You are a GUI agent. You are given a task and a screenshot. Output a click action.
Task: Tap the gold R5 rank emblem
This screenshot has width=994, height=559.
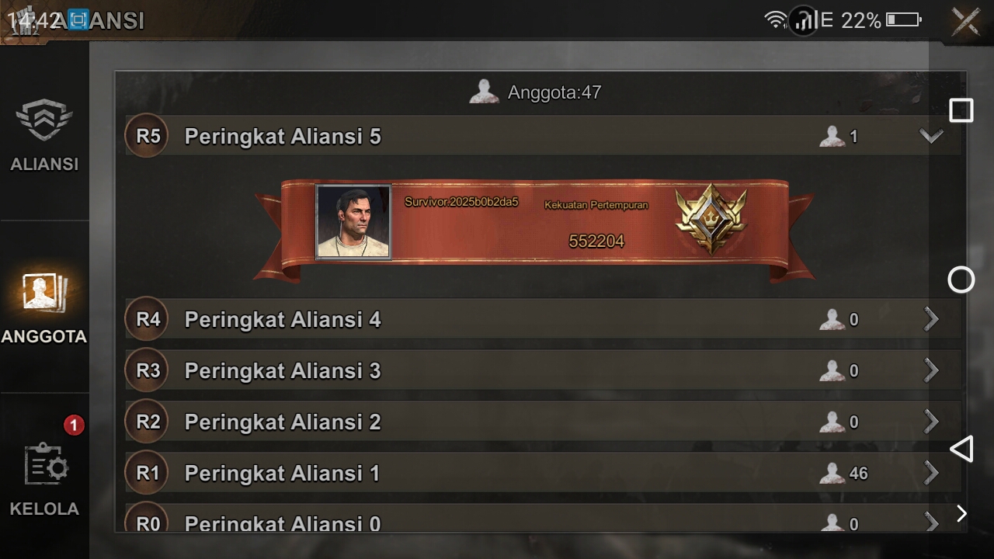coord(711,219)
